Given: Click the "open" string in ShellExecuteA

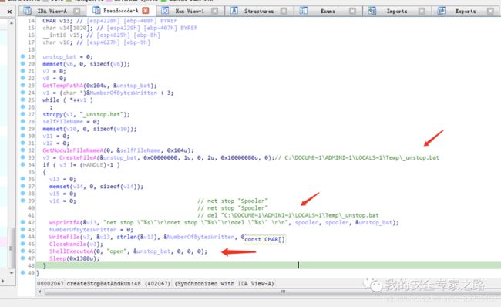Looking at the screenshot, I should coord(116,251).
